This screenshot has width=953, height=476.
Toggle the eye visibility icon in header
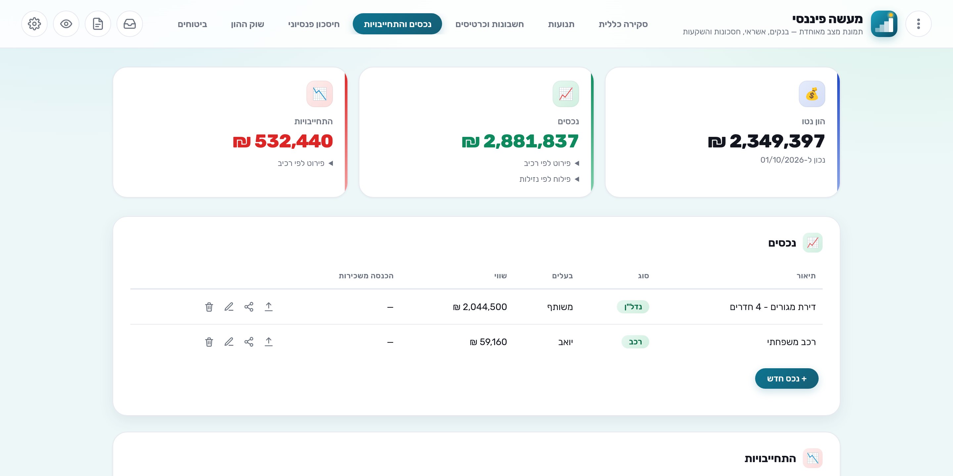pyautogui.click(x=66, y=24)
